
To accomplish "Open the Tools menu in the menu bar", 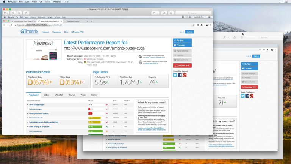I will [48, 2].
